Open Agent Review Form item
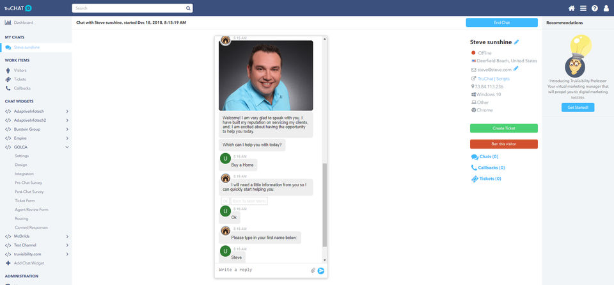 tap(32, 209)
